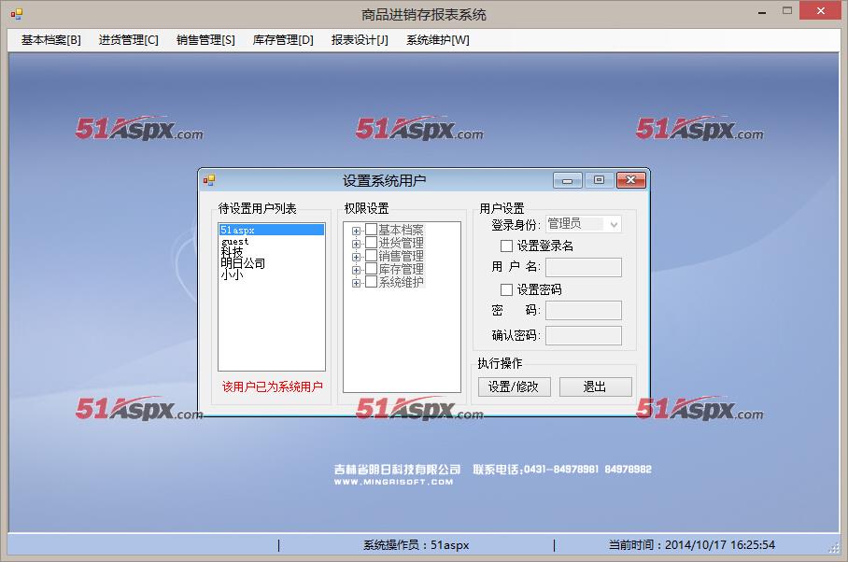Image resolution: width=848 pixels, height=562 pixels.
Task: Open the 销售管理[S] menu
Action: (205, 40)
